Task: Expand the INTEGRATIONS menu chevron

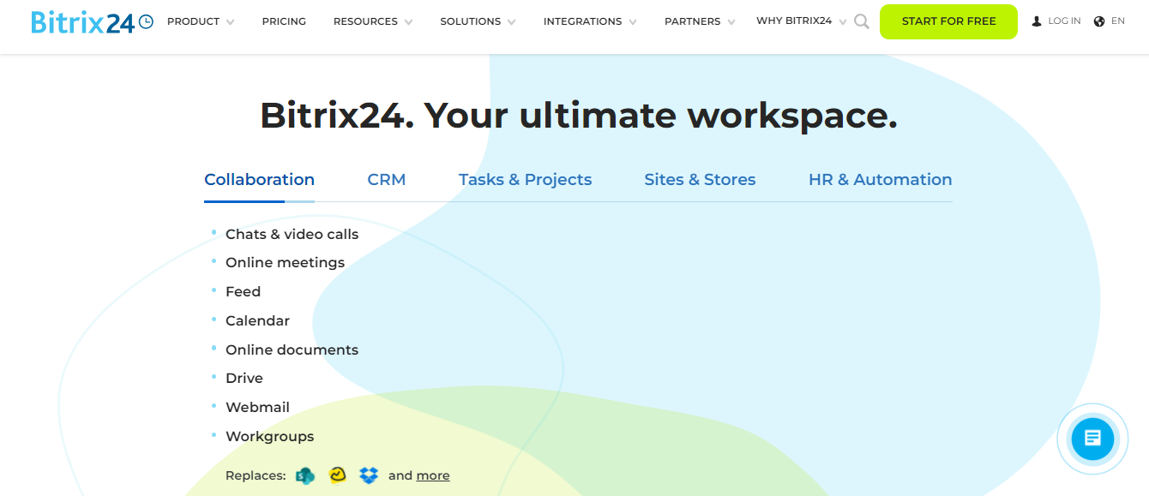Action: [633, 22]
